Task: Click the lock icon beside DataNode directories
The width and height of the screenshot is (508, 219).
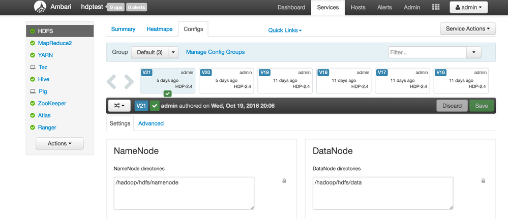Action: pos(483,181)
